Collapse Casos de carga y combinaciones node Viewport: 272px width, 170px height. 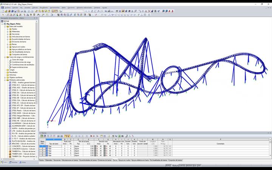pos(5,57)
